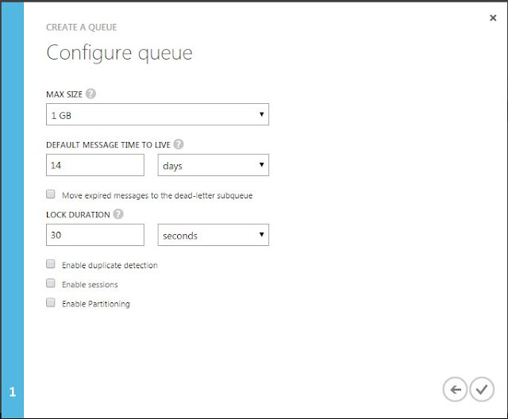Click the help icon beside Default Message Time to Live

pyautogui.click(x=179, y=144)
